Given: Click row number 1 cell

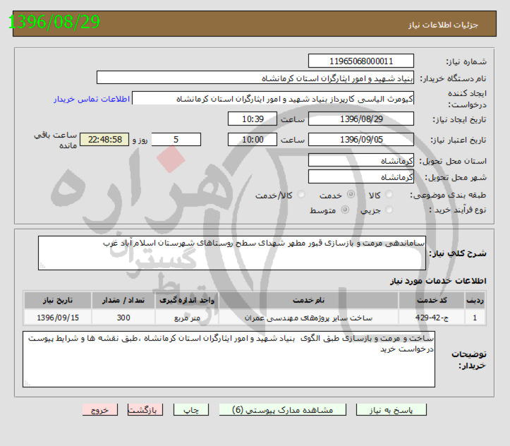Looking at the screenshot, I should (475, 318).
